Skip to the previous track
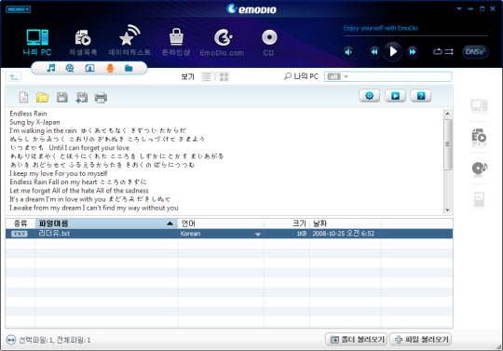The image size is (503, 351). pos(374,52)
